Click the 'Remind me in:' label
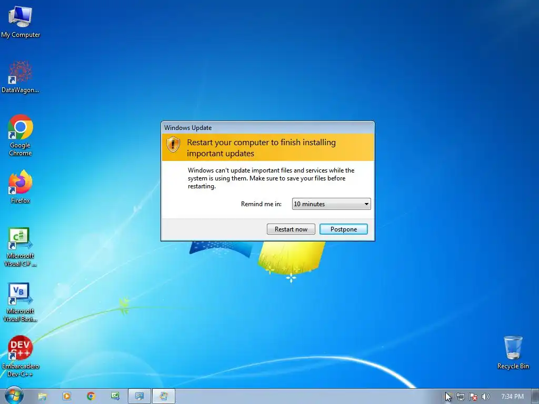The width and height of the screenshot is (539, 404). click(261, 204)
